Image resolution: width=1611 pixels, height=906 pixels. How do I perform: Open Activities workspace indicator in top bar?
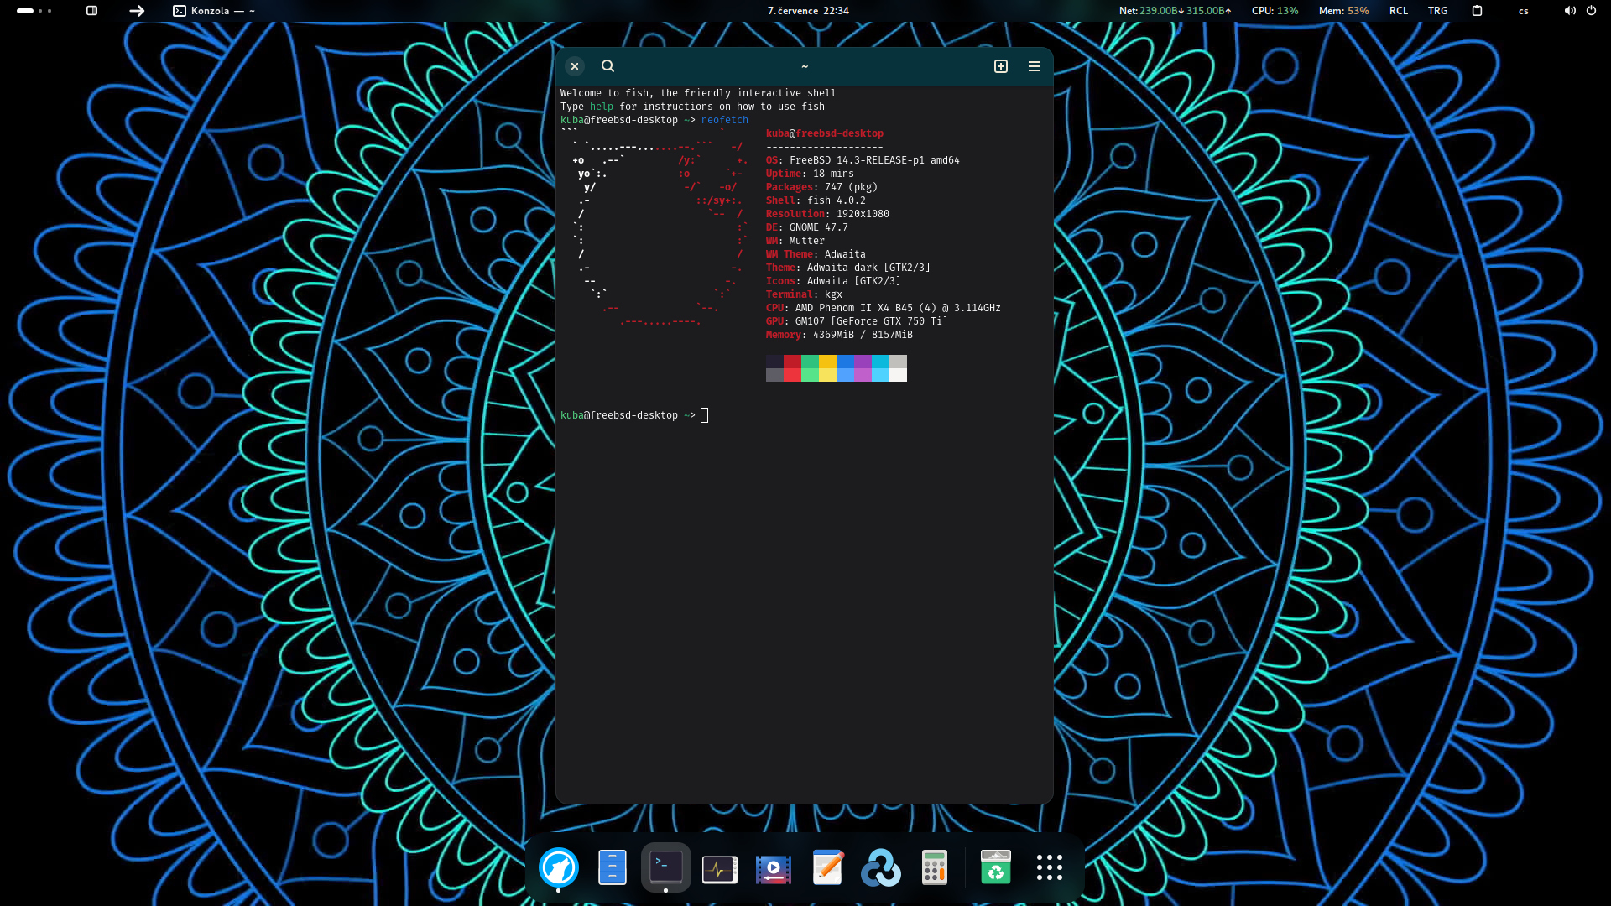click(x=34, y=11)
